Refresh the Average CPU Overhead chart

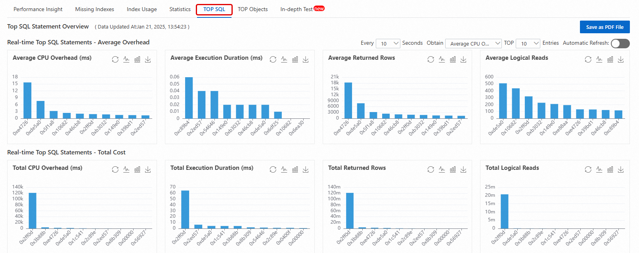click(x=115, y=59)
